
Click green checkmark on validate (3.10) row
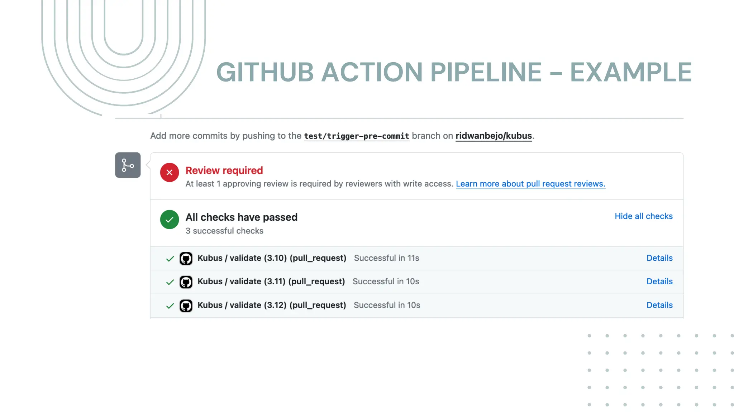pos(170,259)
